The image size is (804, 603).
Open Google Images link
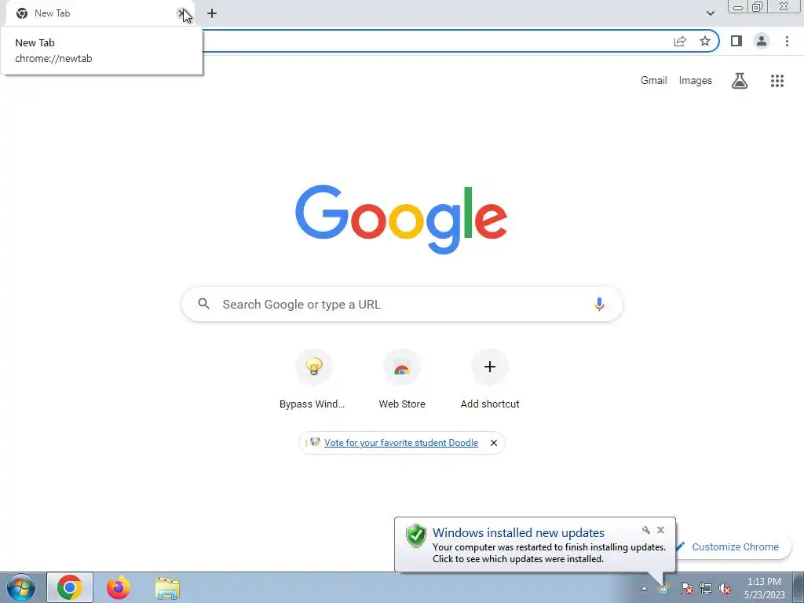pyautogui.click(x=696, y=81)
